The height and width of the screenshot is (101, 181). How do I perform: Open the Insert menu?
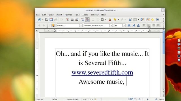(x=59, y=15)
